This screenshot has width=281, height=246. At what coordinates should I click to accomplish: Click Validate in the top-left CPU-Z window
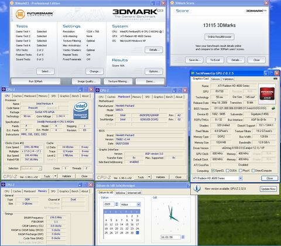click(67, 176)
